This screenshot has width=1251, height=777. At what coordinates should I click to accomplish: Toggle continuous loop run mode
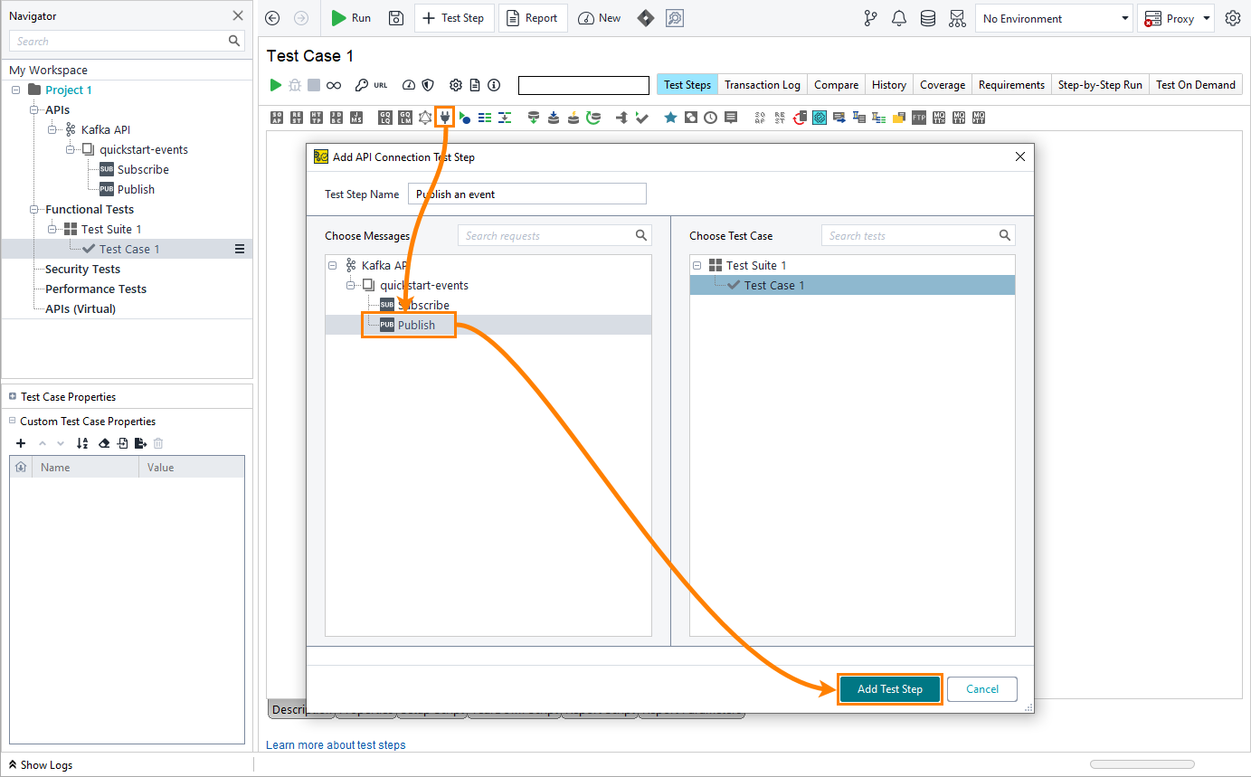(335, 84)
